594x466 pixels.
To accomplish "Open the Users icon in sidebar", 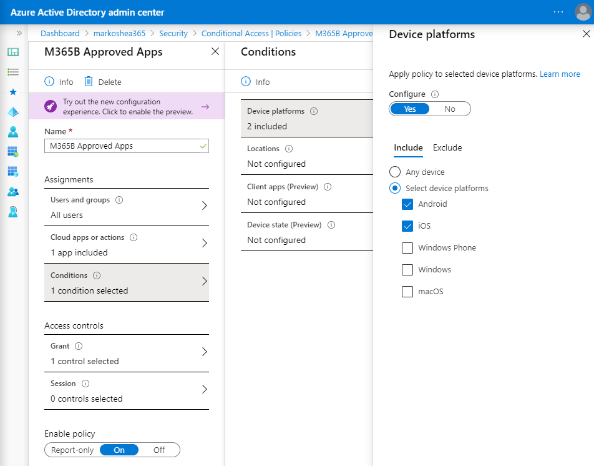I will coord(13,132).
